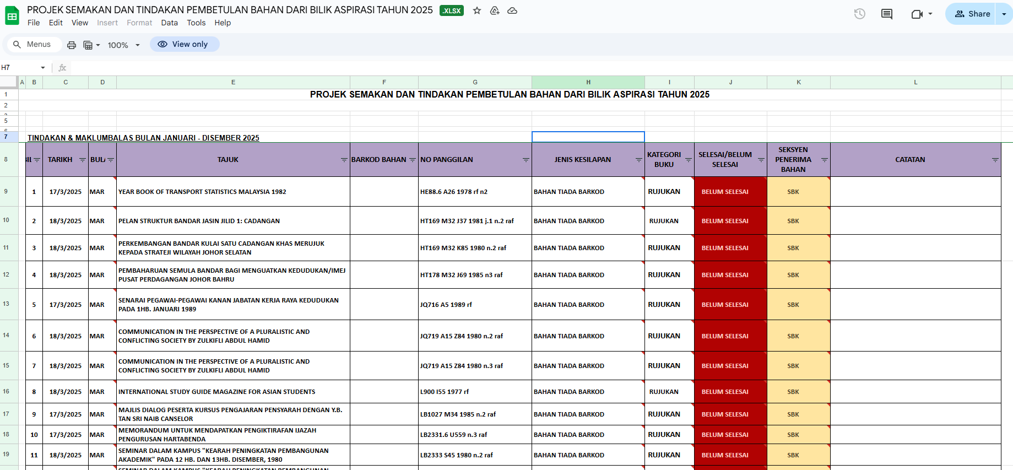Click the add to Drive icon
Viewport: 1013px width, 470px height.
(495, 10)
